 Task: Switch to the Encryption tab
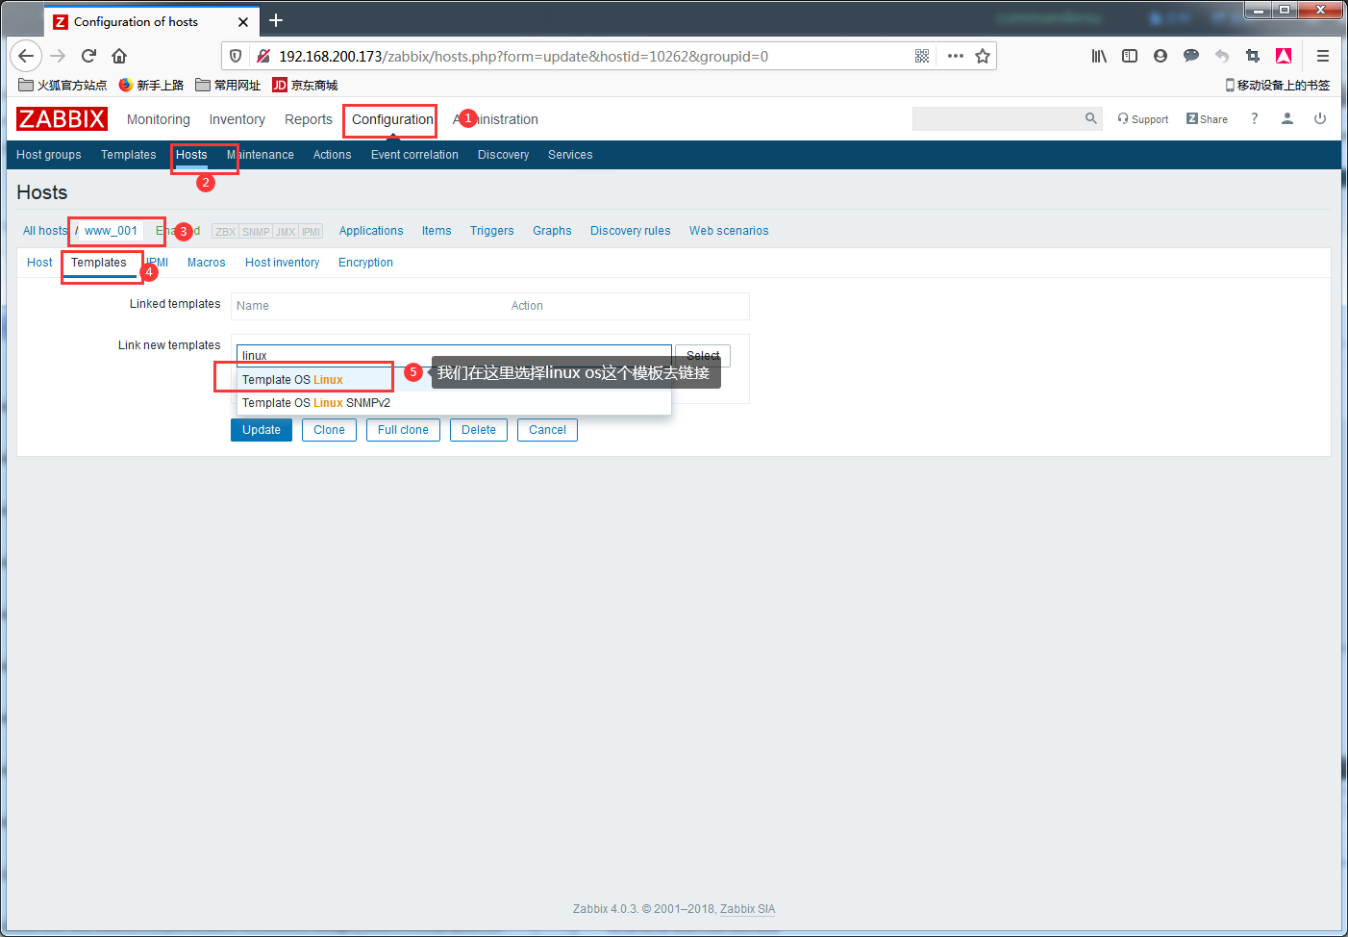pyautogui.click(x=365, y=263)
